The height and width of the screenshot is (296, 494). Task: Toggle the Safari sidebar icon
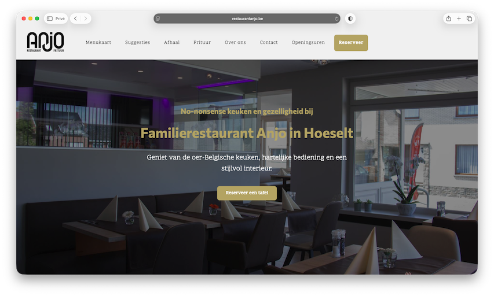50,18
